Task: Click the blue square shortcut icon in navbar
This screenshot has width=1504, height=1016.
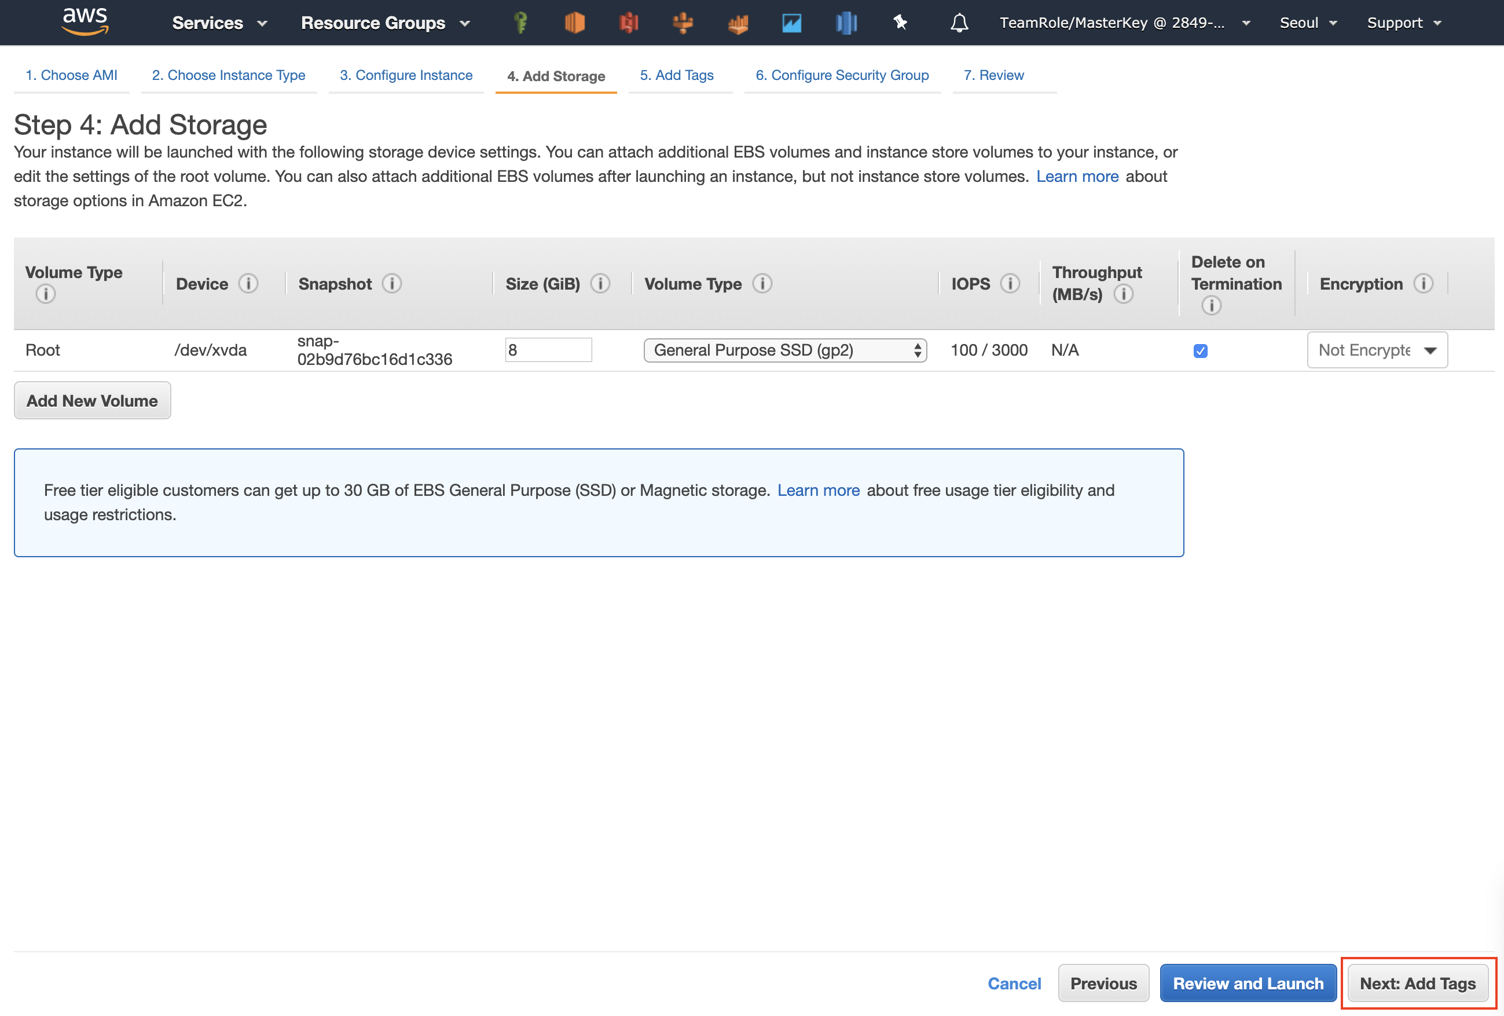Action: click(791, 23)
